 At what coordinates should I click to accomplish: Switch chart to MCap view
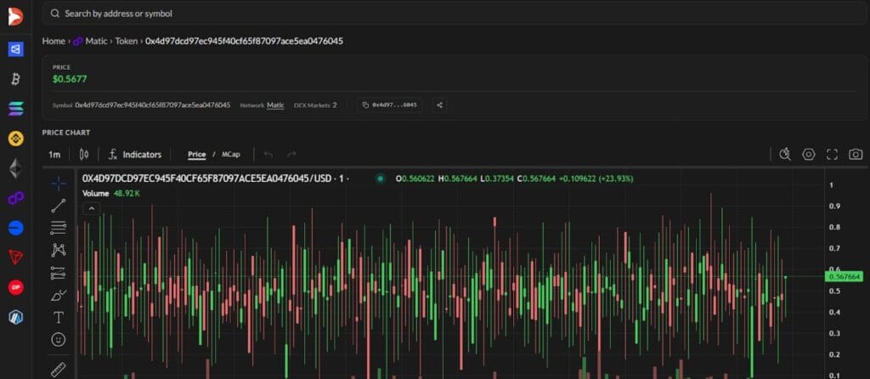click(231, 155)
